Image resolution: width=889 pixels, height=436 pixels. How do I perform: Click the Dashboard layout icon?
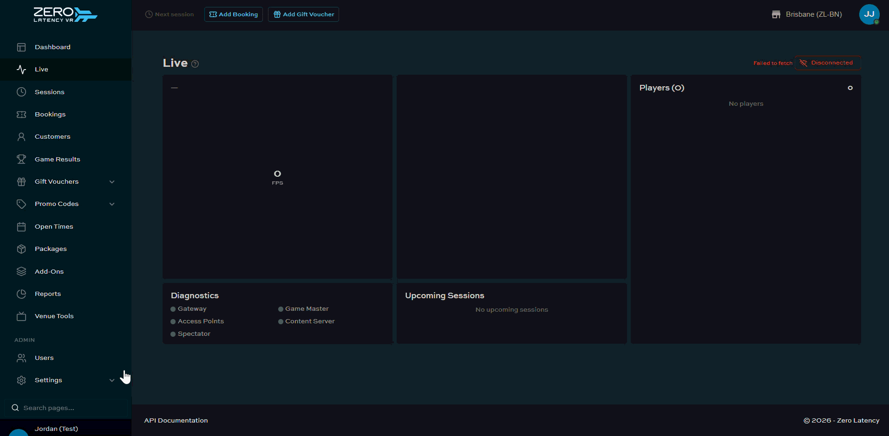[x=21, y=47]
